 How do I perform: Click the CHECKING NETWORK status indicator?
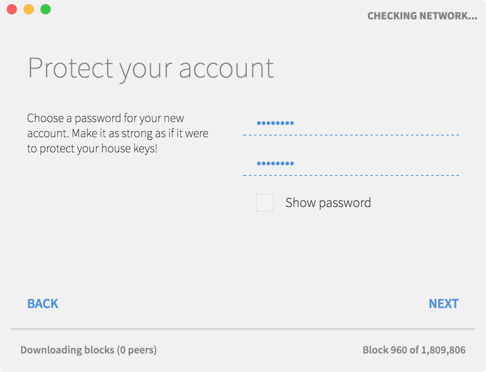tap(422, 16)
